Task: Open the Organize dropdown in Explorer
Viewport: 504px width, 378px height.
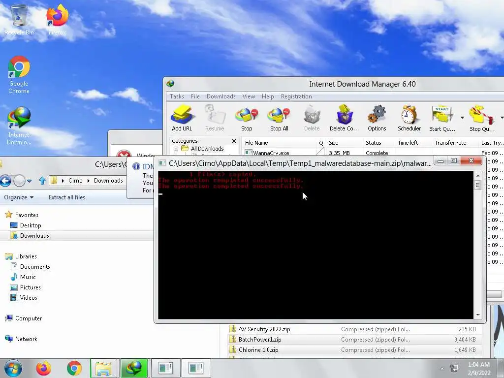Action: pos(19,197)
